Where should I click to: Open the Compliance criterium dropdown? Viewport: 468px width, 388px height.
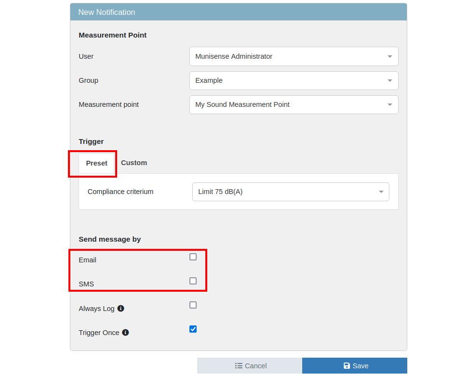tap(290, 192)
